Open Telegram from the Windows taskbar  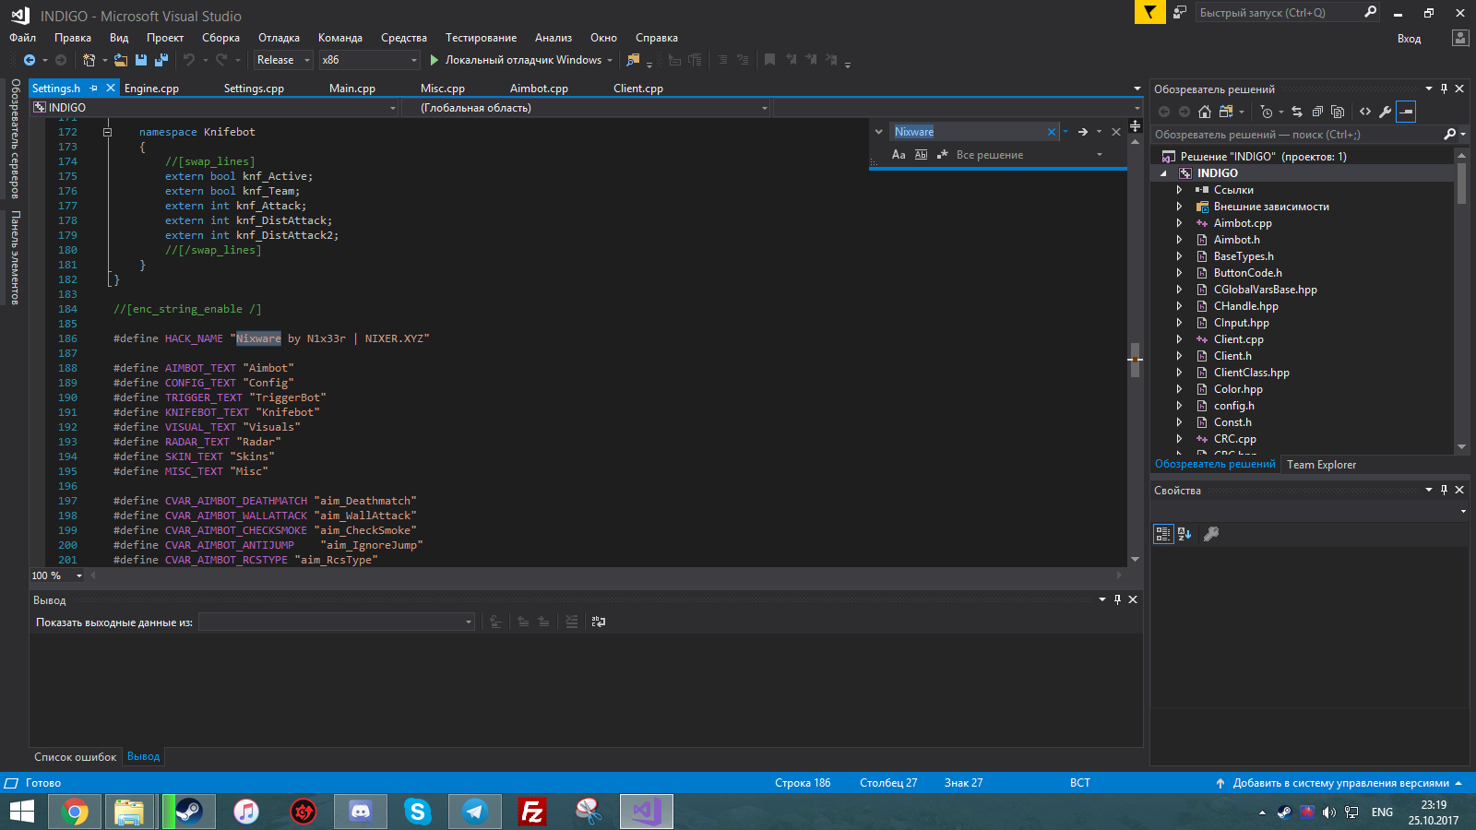pyautogui.click(x=475, y=812)
